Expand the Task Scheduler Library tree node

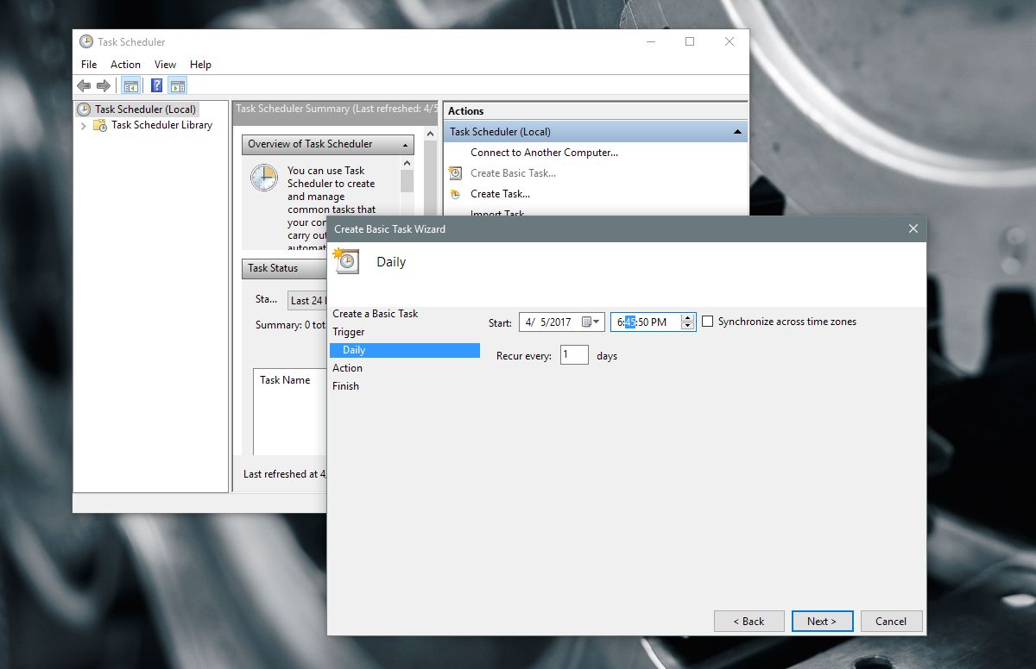point(84,126)
